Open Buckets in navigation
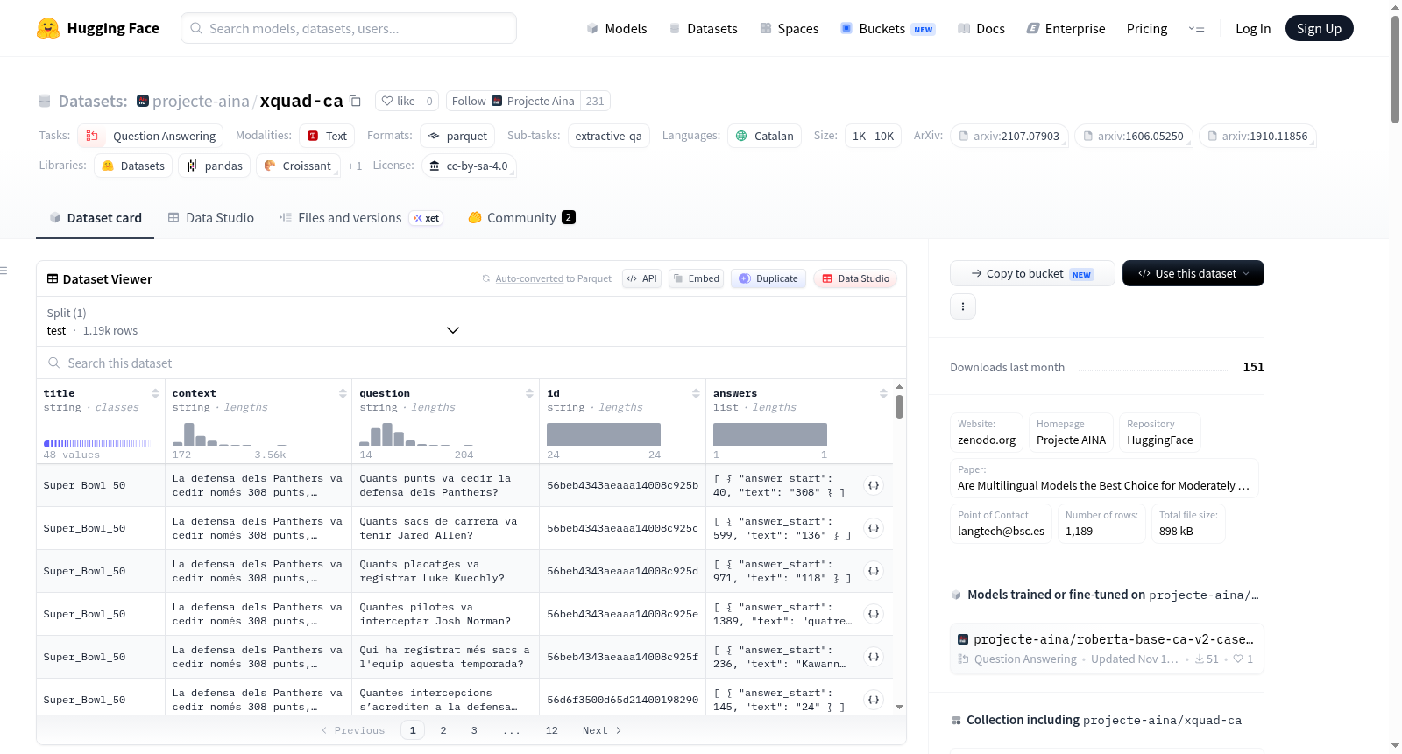Viewport: 1402px width, 754px height. 888,28
